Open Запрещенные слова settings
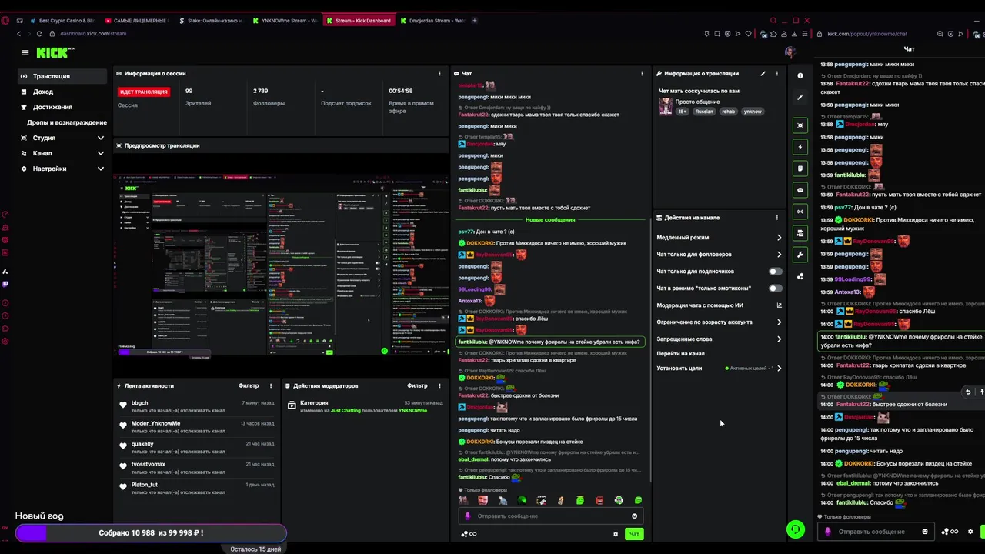The width and height of the screenshot is (985, 554). [x=719, y=339]
